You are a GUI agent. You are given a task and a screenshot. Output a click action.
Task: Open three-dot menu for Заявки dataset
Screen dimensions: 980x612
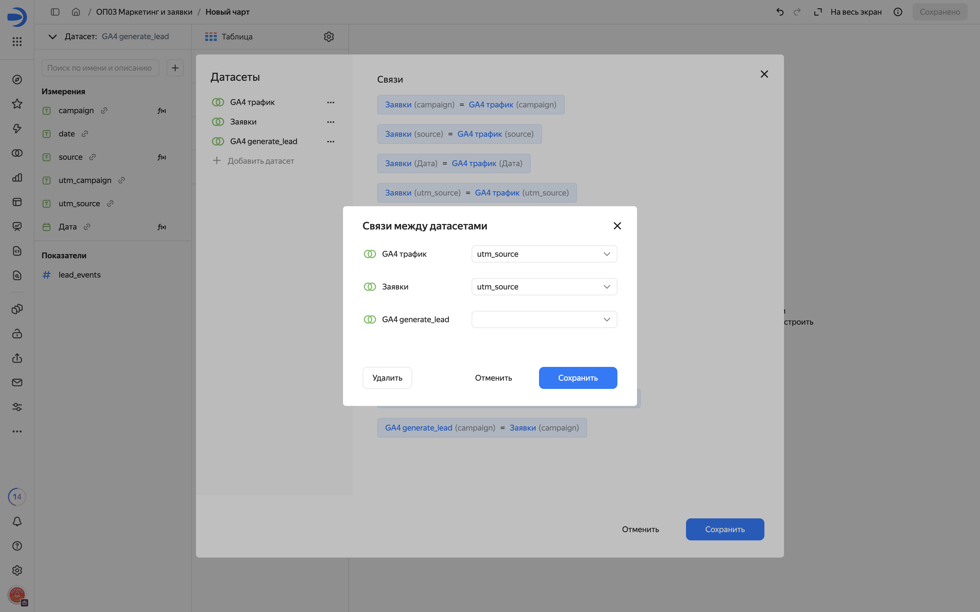[x=330, y=122]
